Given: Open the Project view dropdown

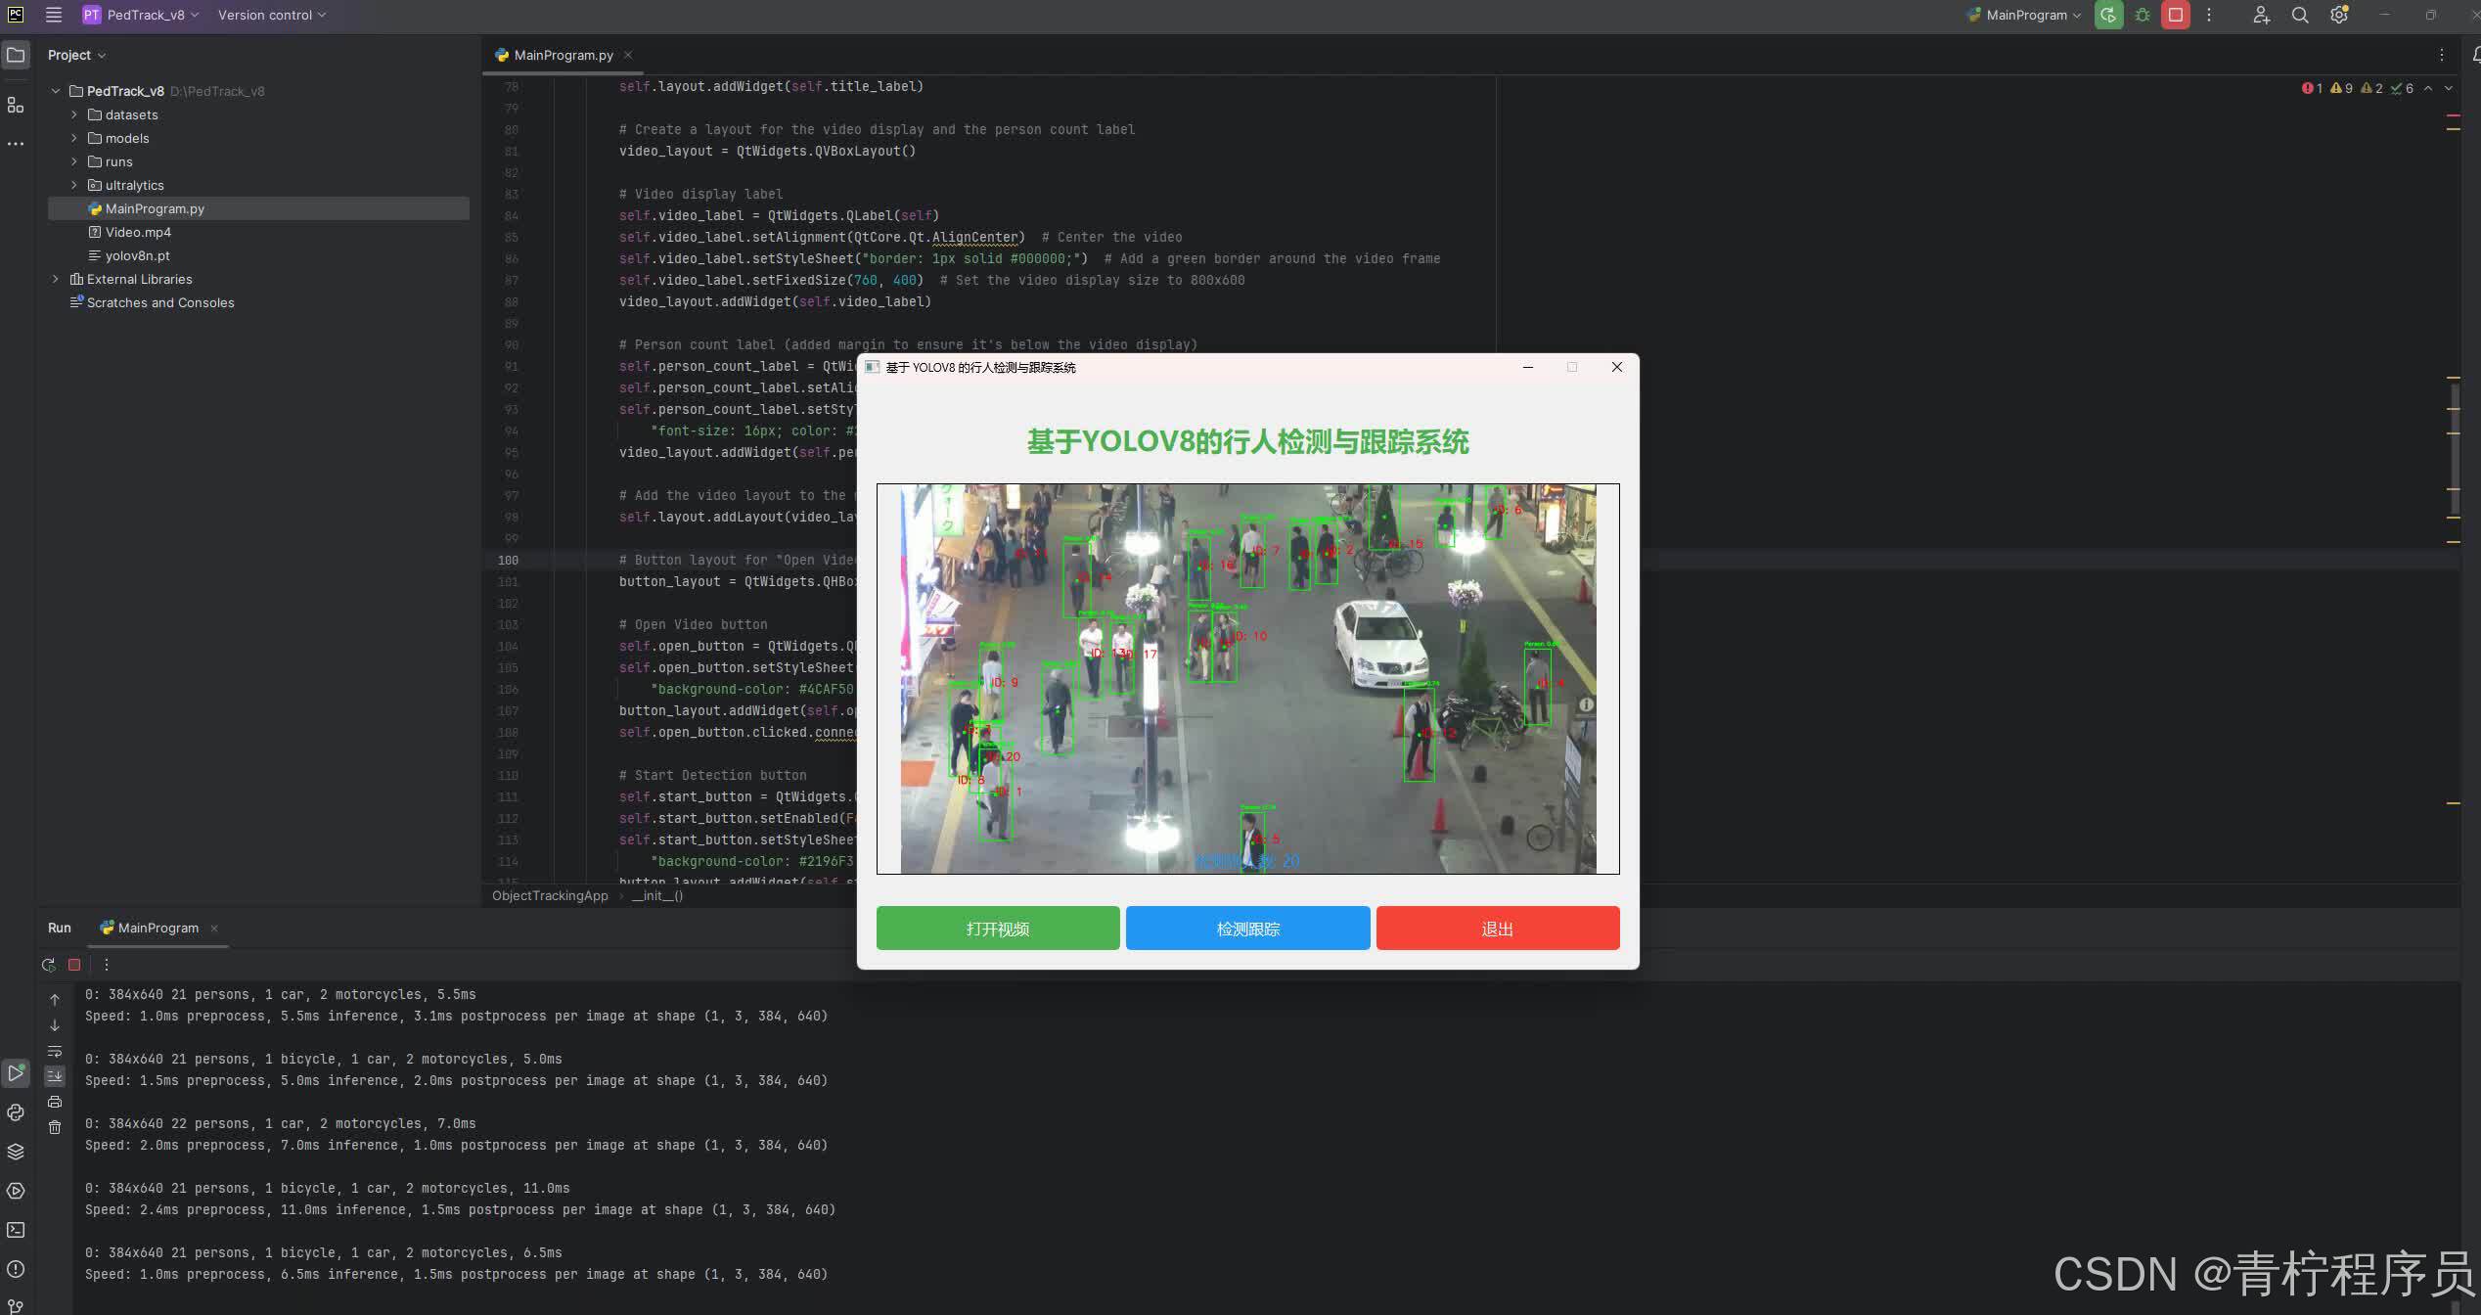Looking at the screenshot, I should pyautogui.click(x=76, y=55).
